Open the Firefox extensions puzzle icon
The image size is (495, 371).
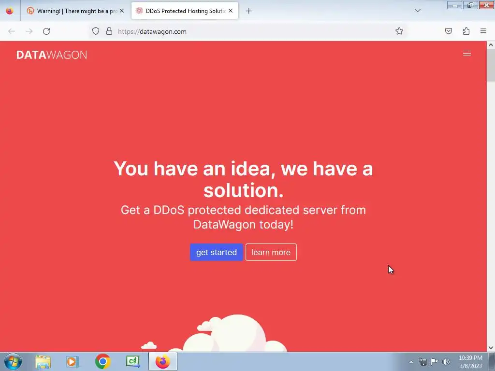click(466, 31)
